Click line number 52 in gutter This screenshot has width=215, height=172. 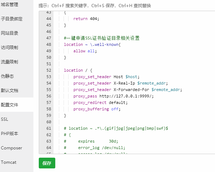[49, 70]
